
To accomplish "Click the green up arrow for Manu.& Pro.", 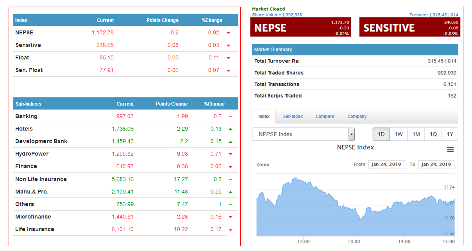I will click(x=231, y=192).
